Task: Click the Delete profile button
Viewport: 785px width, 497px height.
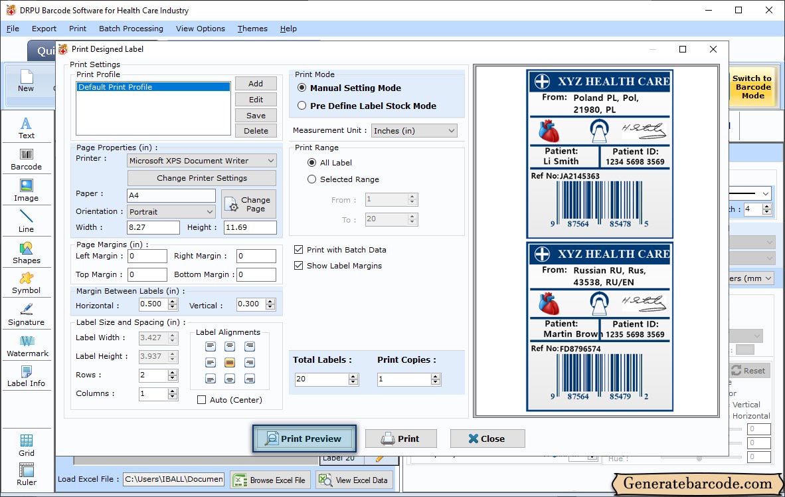Action: pyautogui.click(x=256, y=131)
